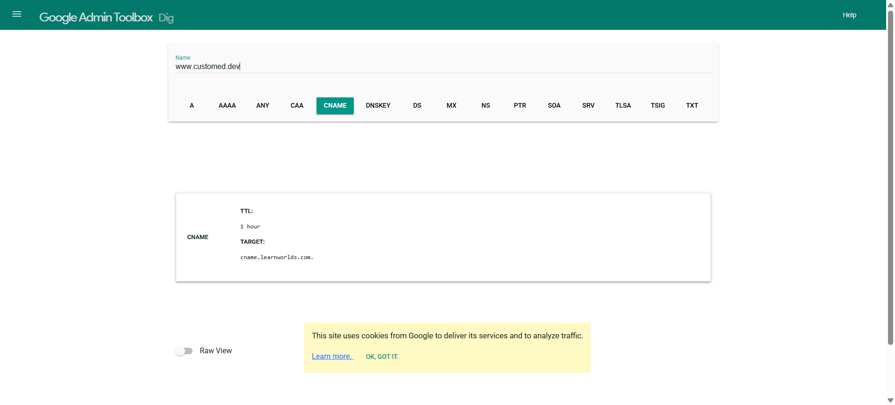Image resolution: width=895 pixels, height=405 pixels.
Task: Select the TXT record type
Action: pos(692,106)
